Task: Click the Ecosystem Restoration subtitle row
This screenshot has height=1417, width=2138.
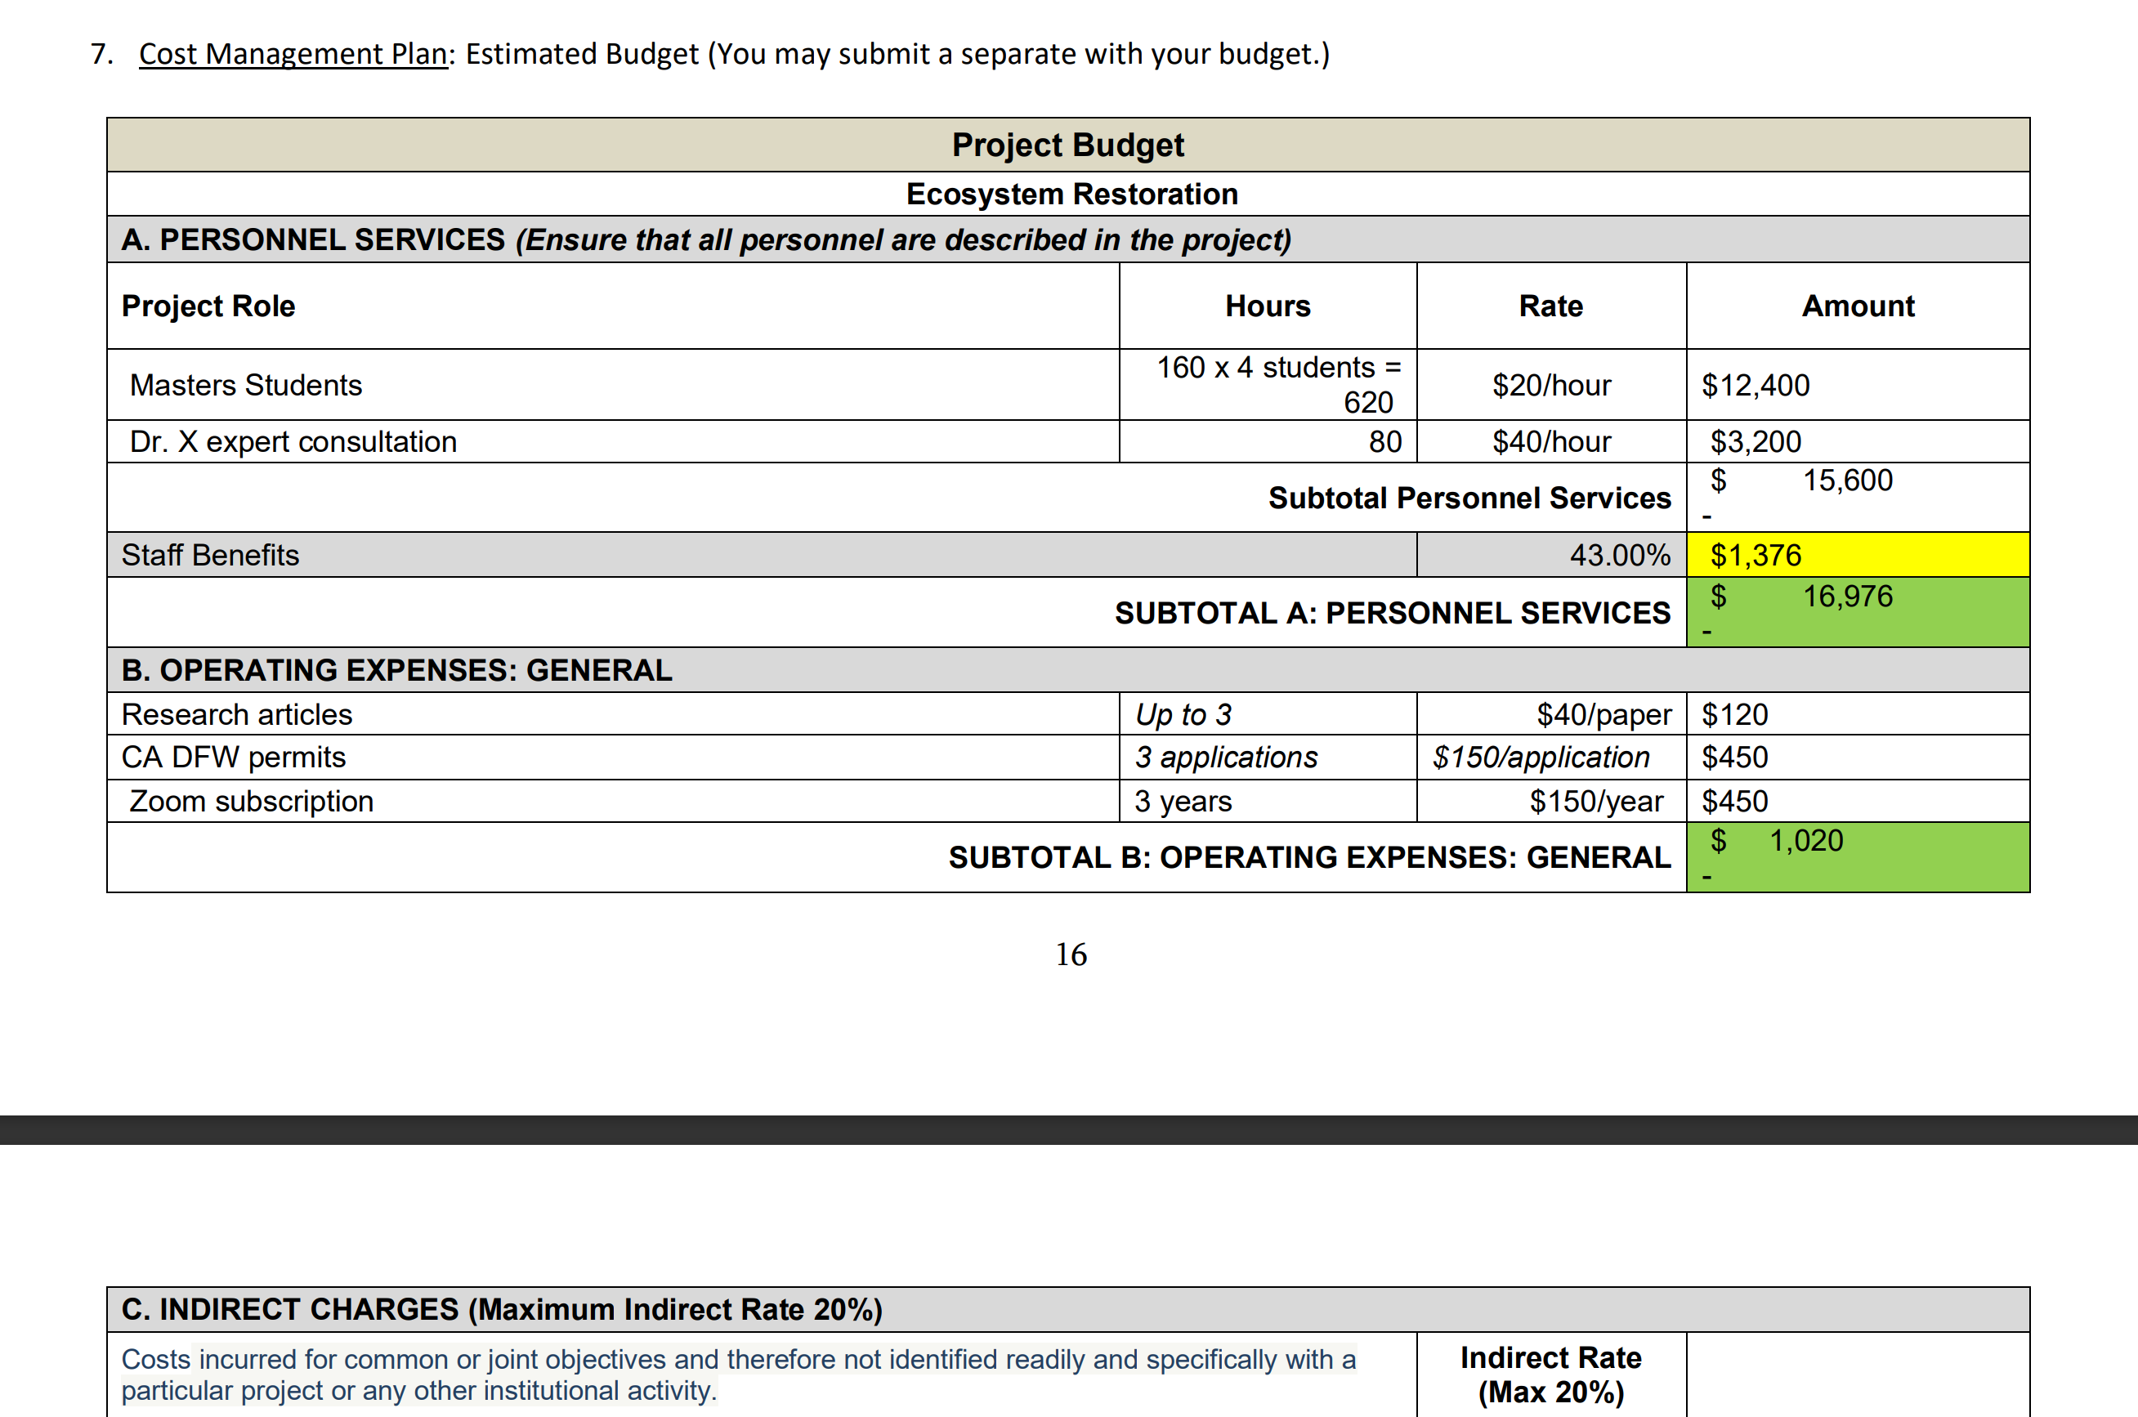Action: click(x=1071, y=194)
